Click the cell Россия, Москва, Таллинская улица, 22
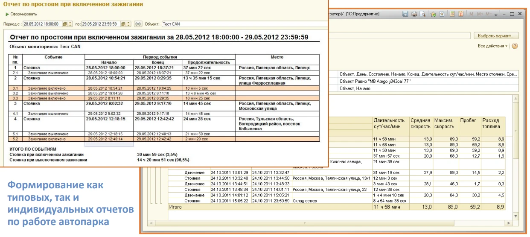Screen dimensions: 530x237 coord(332,189)
